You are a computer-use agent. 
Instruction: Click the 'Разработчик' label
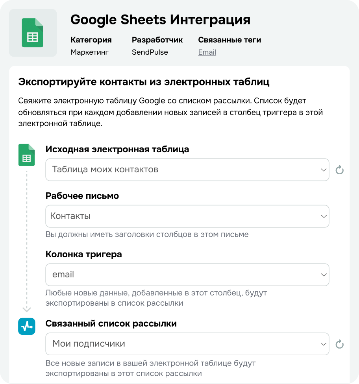point(157,40)
